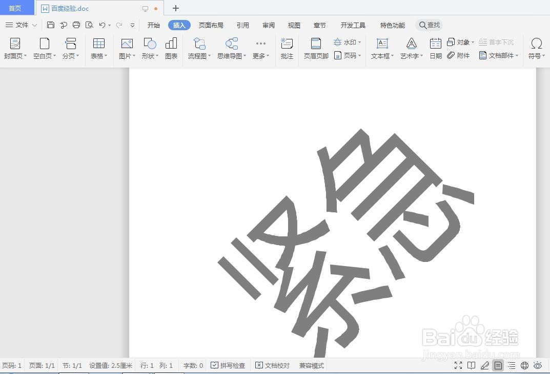Open the watermark (水印) dropdown
Image resolution: width=550 pixels, height=374 pixels.
347,42
